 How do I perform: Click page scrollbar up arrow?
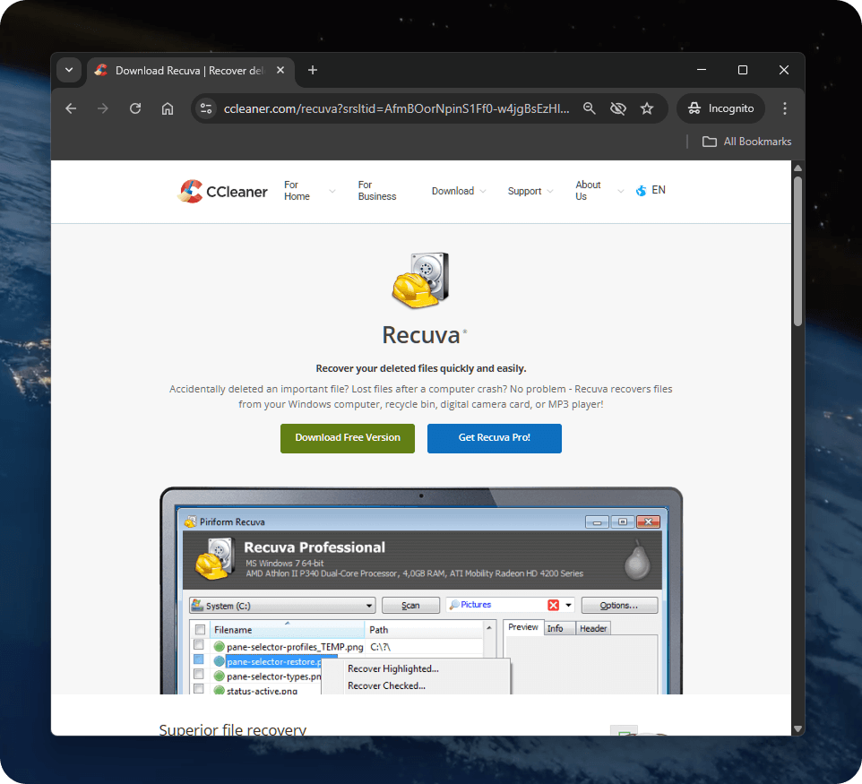click(x=797, y=168)
